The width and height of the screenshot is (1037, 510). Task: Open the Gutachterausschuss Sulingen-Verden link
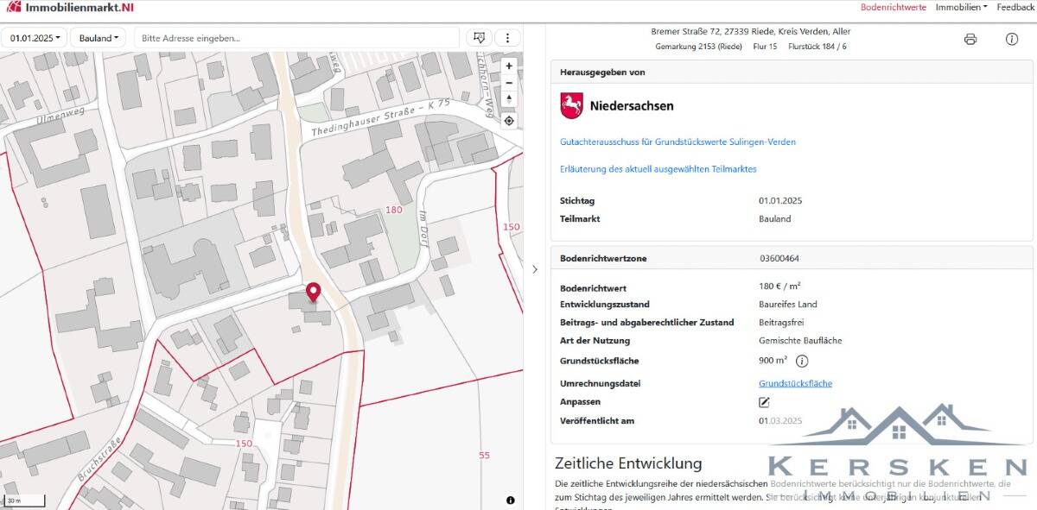click(x=678, y=142)
